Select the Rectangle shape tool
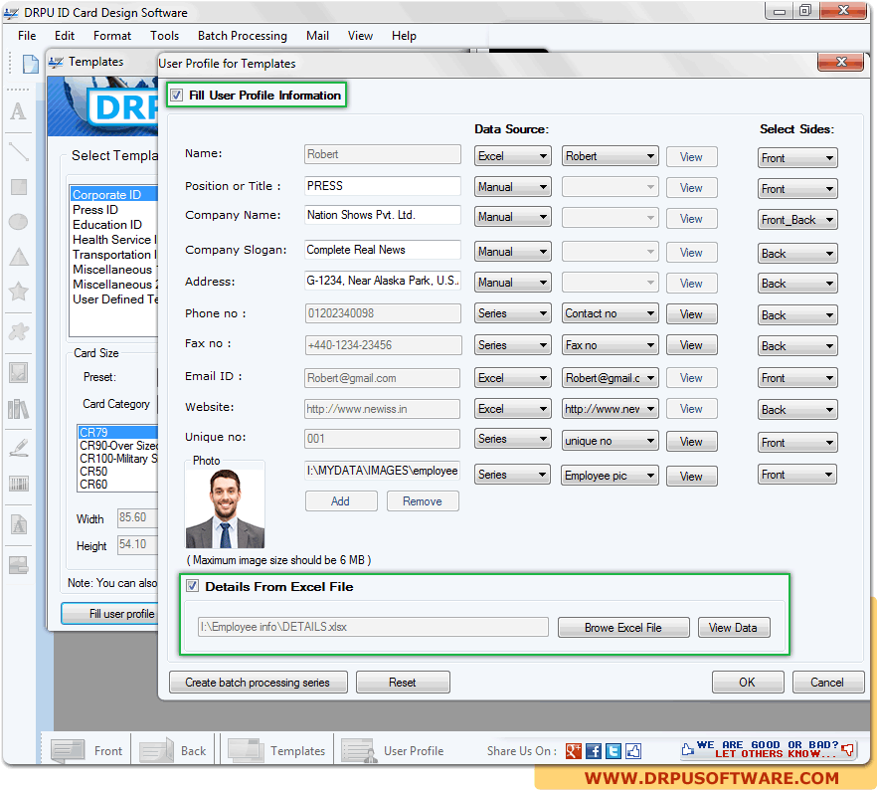Viewport: 877px width, 790px height. point(19,187)
